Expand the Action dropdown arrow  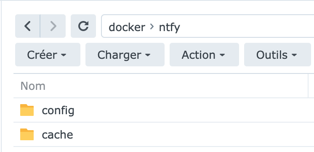coord(222,55)
